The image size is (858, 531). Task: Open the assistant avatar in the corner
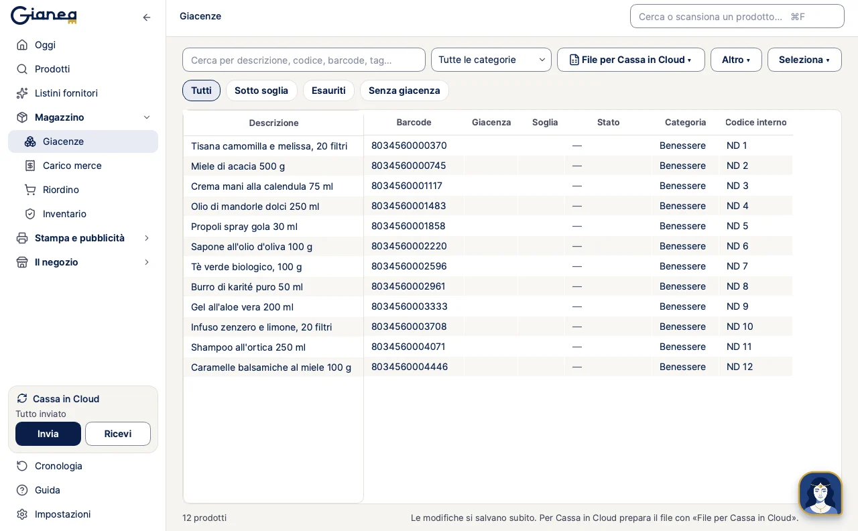pos(820,493)
